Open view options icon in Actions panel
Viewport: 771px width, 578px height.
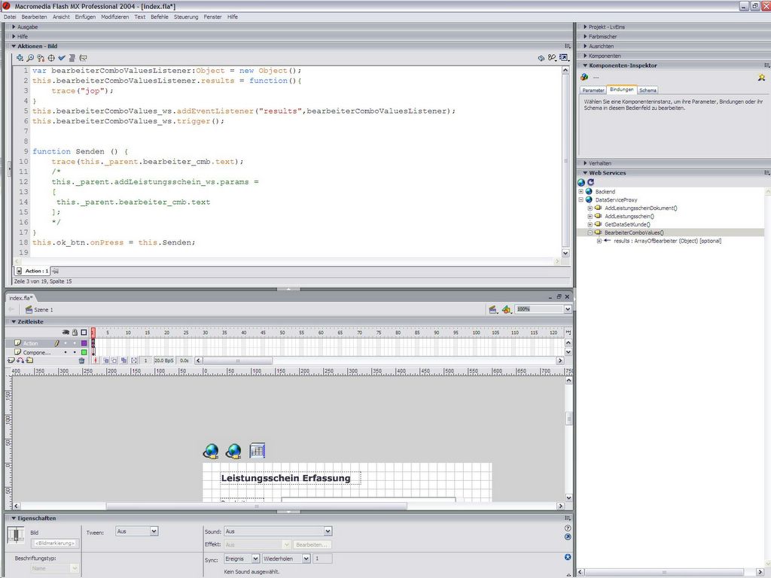[x=563, y=58]
